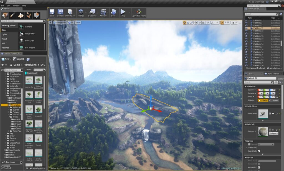Open View Options in the Scene Outliner
The image size is (284, 171).
pos(274,68)
